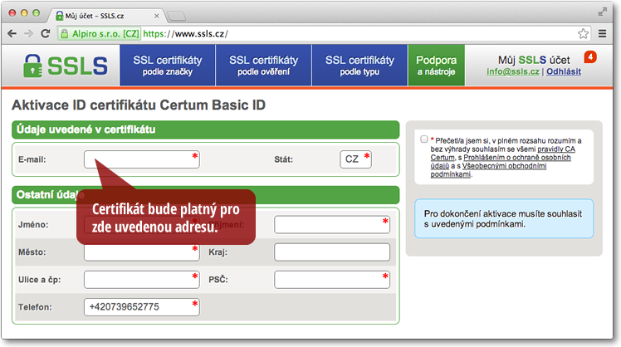The height and width of the screenshot is (347, 621).
Task: Open the Chrome hamburger menu
Action: [602, 34]
